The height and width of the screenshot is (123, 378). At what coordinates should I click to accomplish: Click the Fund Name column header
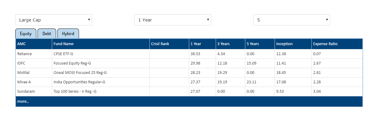click(63, 44)
